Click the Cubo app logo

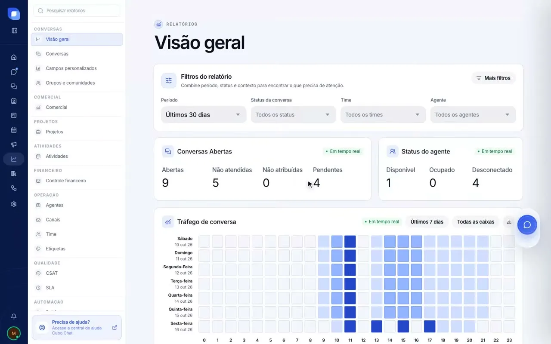(x=14, y=14)
